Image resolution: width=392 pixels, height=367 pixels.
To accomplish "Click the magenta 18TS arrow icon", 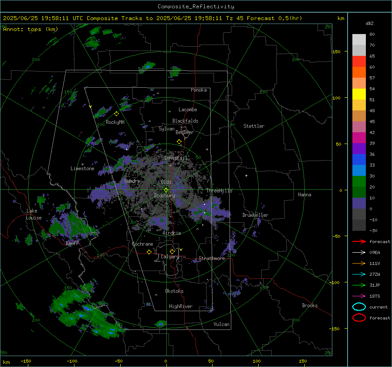I will tap(359, 296).
